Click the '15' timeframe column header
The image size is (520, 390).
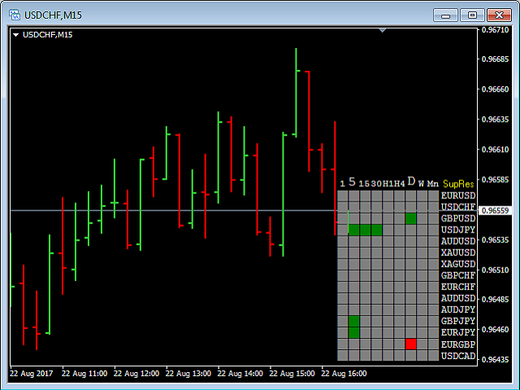click(x=364, y=184)
